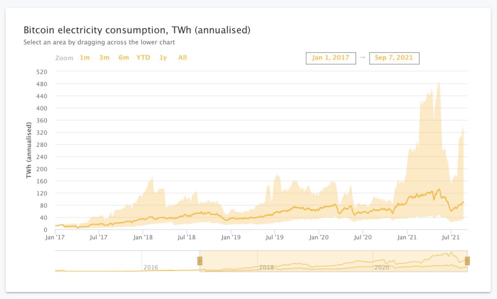
Task: Click the Jan '20 x-axis label
Action: click(319, 237)
